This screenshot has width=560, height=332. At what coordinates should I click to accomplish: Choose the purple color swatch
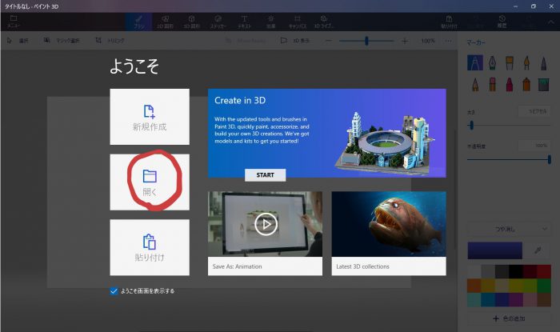click(x=516, y=299)
